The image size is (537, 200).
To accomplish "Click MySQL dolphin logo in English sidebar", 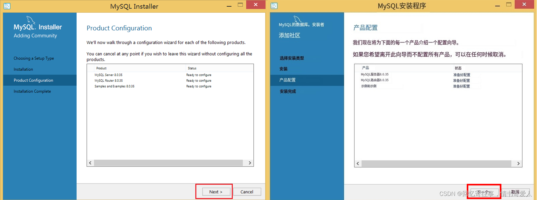I will (31, 20).
